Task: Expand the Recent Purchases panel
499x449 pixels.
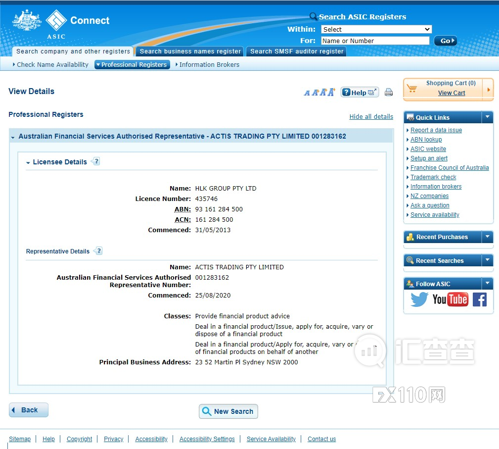Action: point(488,237)
